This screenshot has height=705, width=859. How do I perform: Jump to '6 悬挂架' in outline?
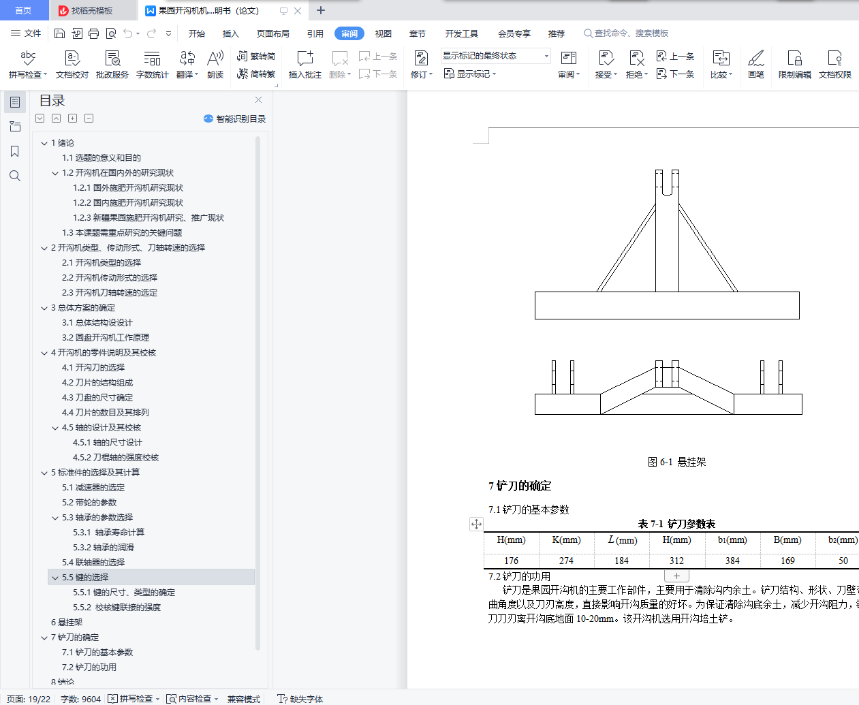(x=67, y=623)
